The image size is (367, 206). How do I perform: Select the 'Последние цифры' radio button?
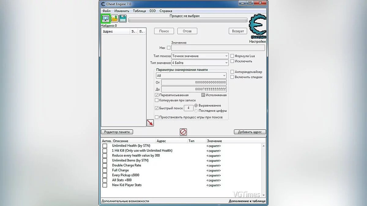click(196, 111)
